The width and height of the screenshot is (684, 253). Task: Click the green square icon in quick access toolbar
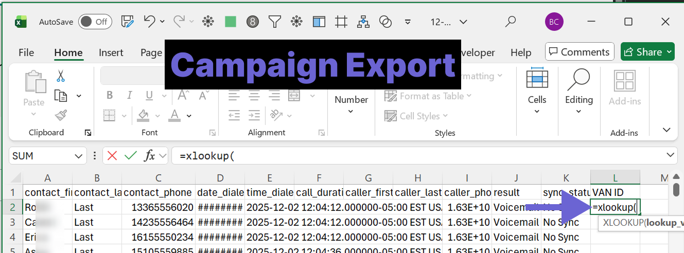coord(231,22)
